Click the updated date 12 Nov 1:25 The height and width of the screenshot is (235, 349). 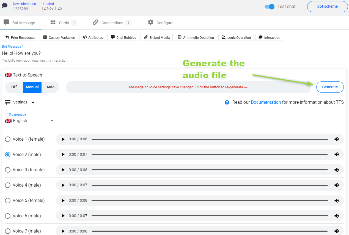52,9
